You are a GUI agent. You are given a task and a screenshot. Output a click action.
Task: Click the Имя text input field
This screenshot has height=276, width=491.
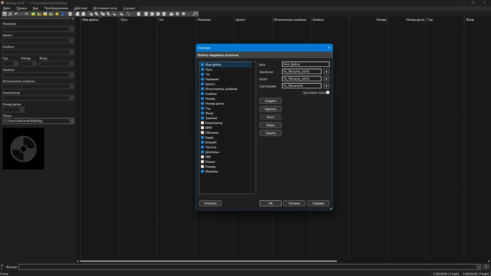[306, 64]
